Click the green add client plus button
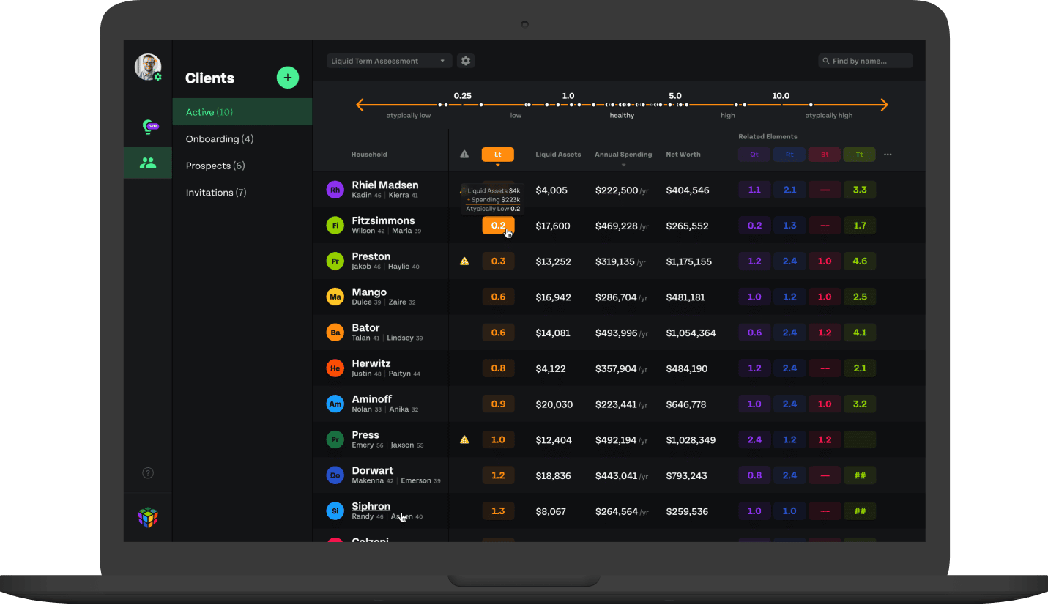 coord(287,78)
